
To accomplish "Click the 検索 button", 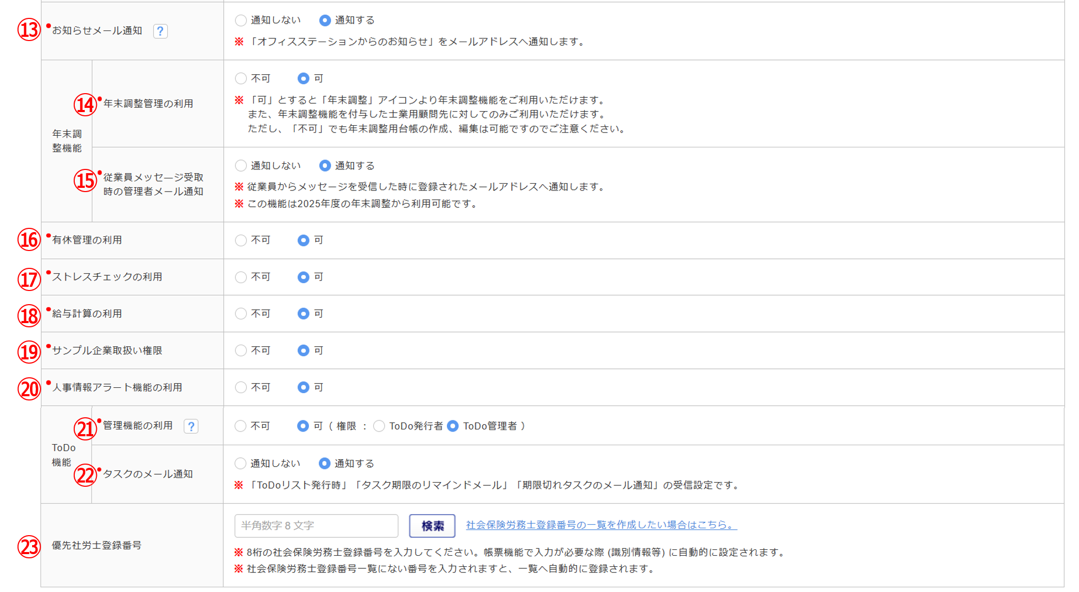I will click(x=432, y=526).
